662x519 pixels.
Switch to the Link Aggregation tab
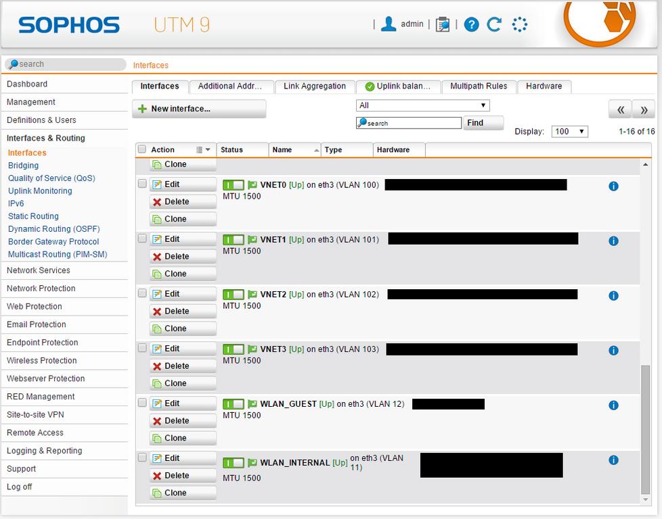click(x=314, y=86)
